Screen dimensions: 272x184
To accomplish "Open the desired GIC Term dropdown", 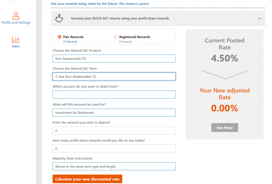I will (x=114, y=76).
